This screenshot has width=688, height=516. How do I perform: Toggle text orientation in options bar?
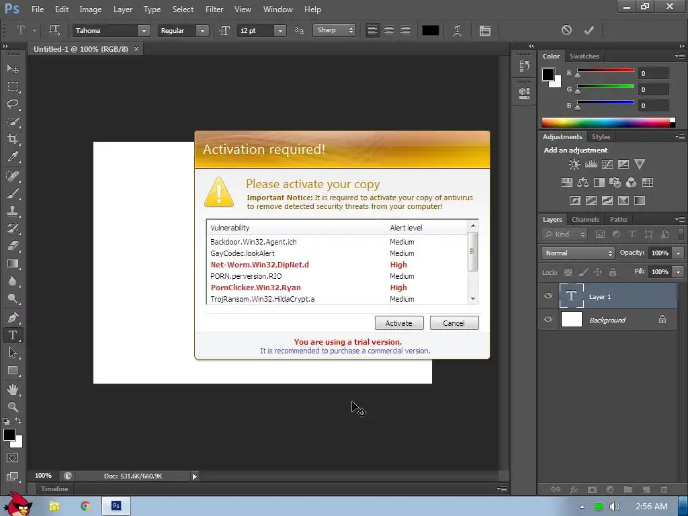pyautogui.click(x=54, y=30)
